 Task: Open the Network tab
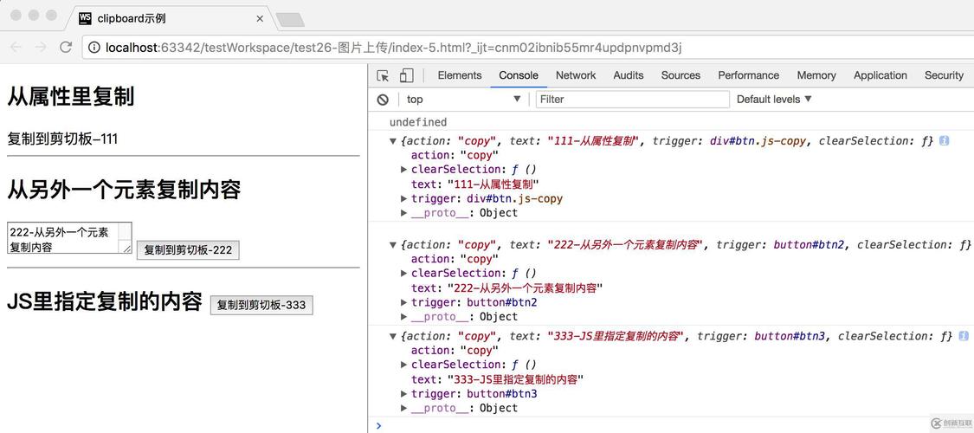(x=575, y=75)
